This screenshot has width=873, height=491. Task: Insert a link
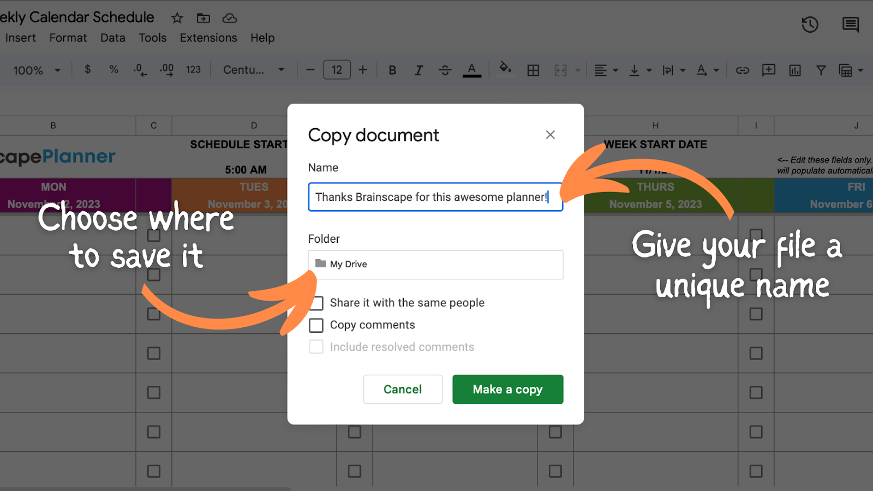click(742, 70)
